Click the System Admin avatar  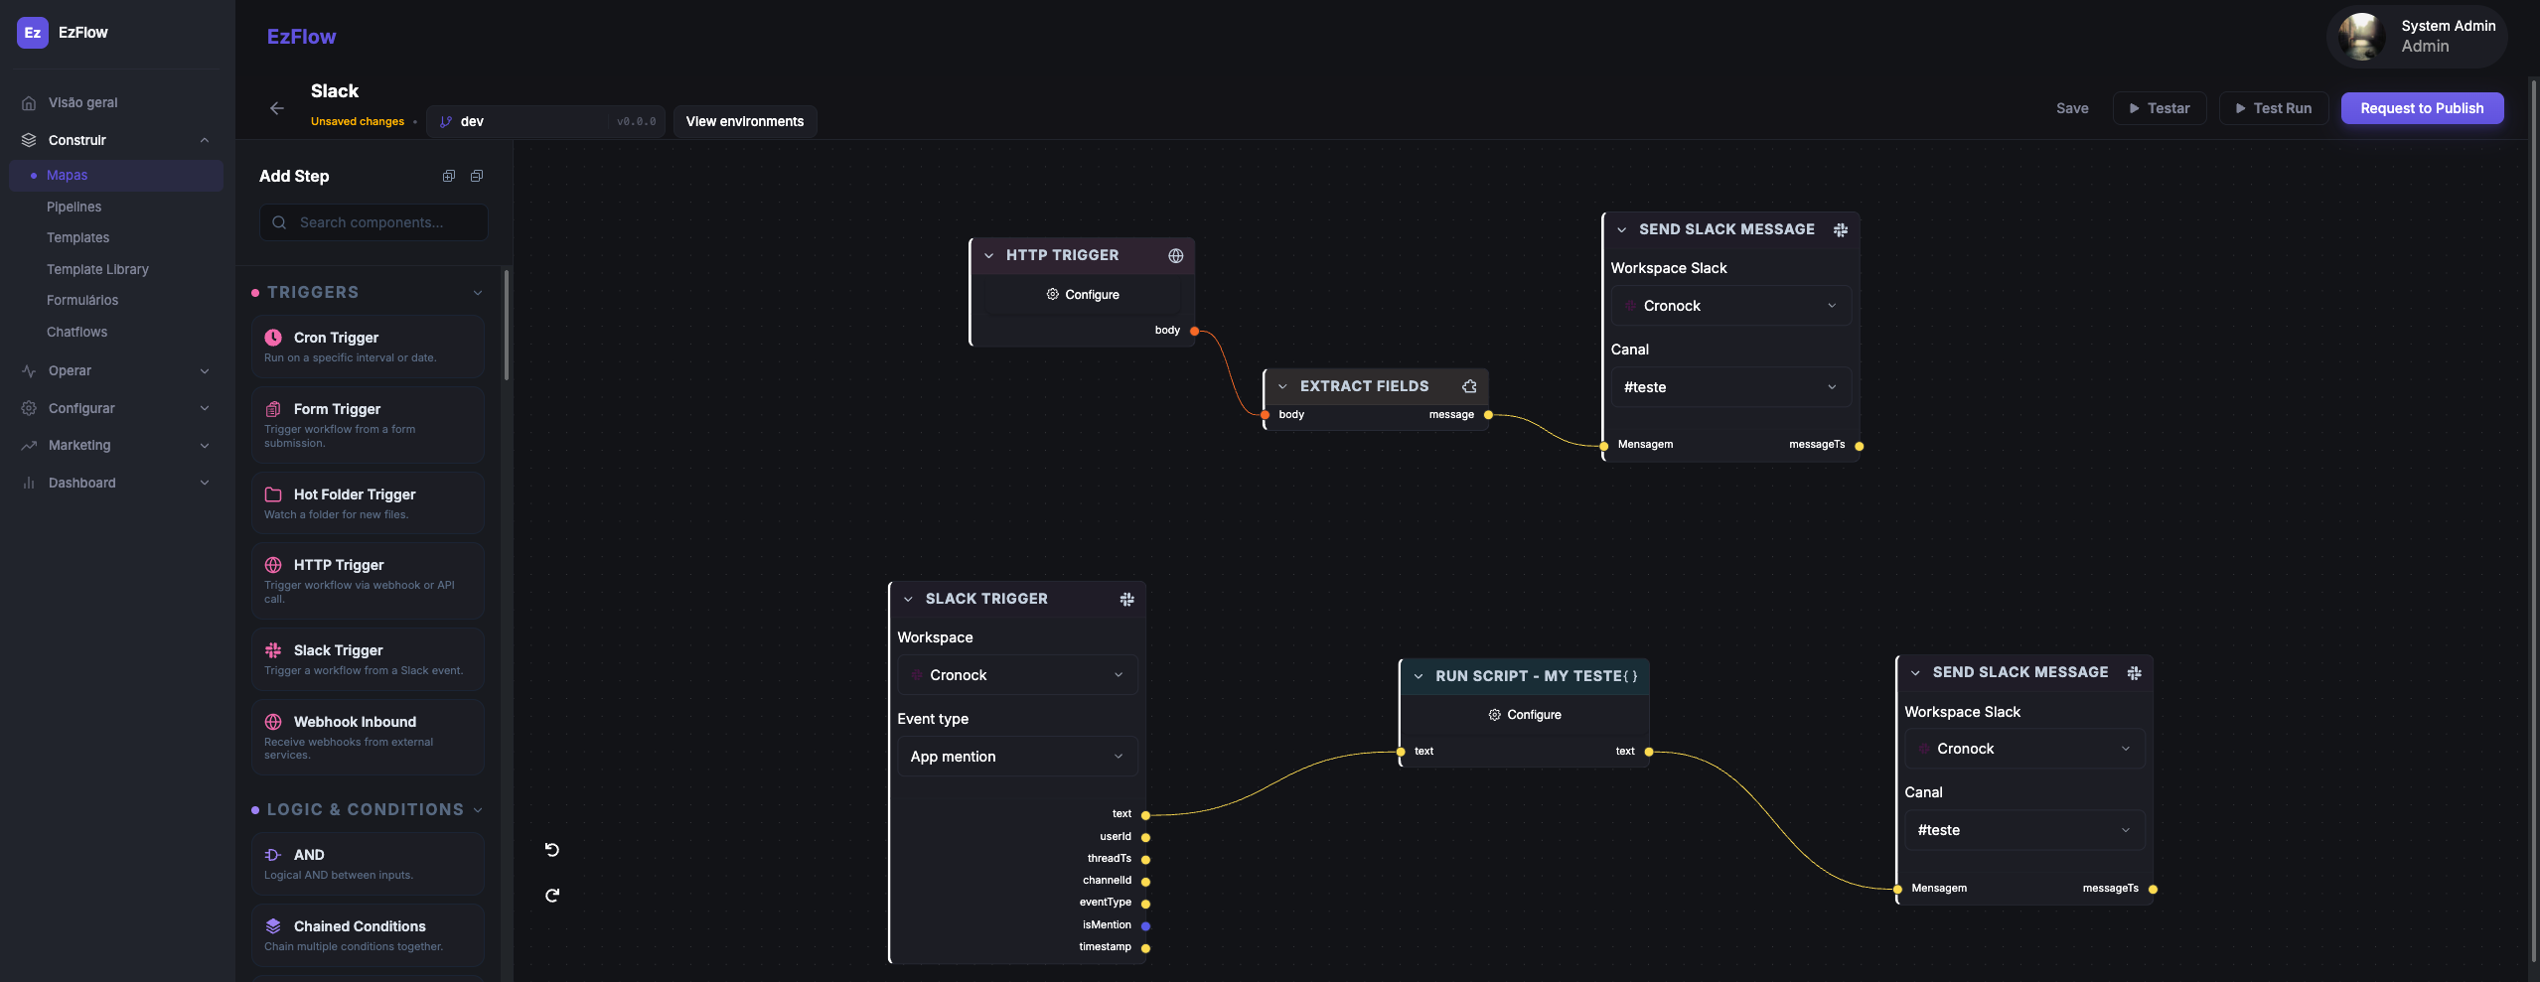2361,37
